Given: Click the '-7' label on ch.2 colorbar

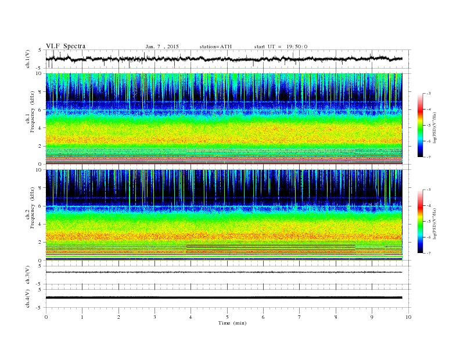Looking at the screenshot, I should point(429,253).
